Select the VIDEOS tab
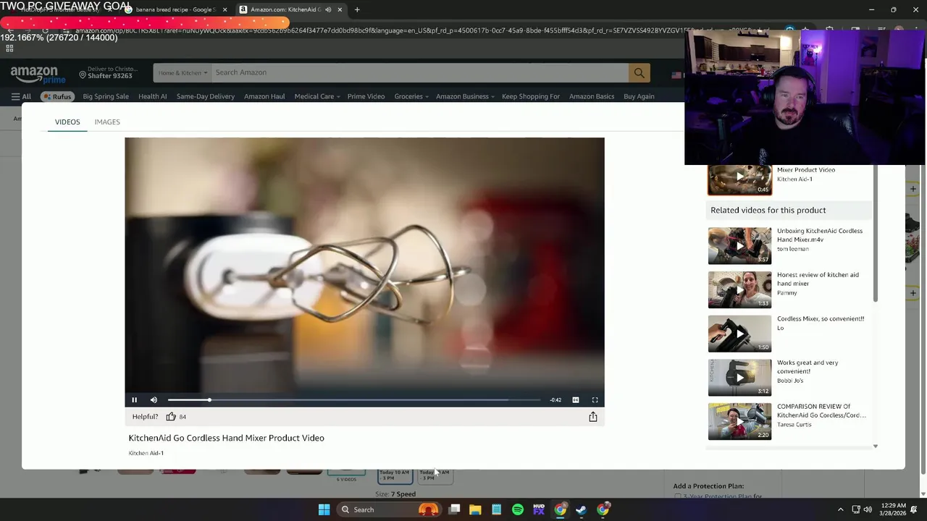 click(67, 122)
